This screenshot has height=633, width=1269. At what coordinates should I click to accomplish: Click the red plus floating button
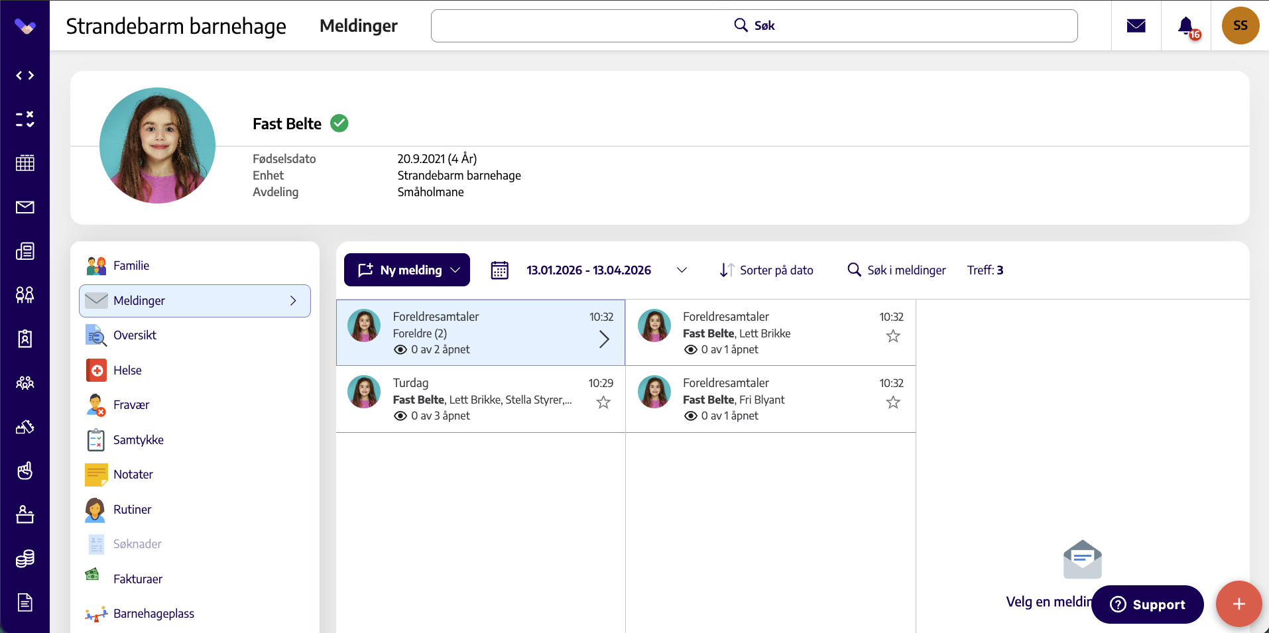click(x=1239, y=604)
